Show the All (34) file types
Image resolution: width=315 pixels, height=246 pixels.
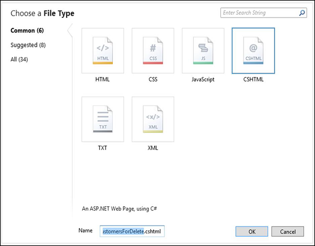pyautogui.click(x=19, y=59)
